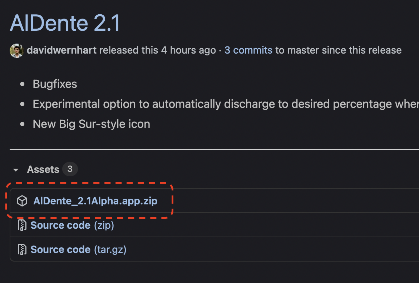Collapse the Assets disclosure triangle

coord(16,170)
